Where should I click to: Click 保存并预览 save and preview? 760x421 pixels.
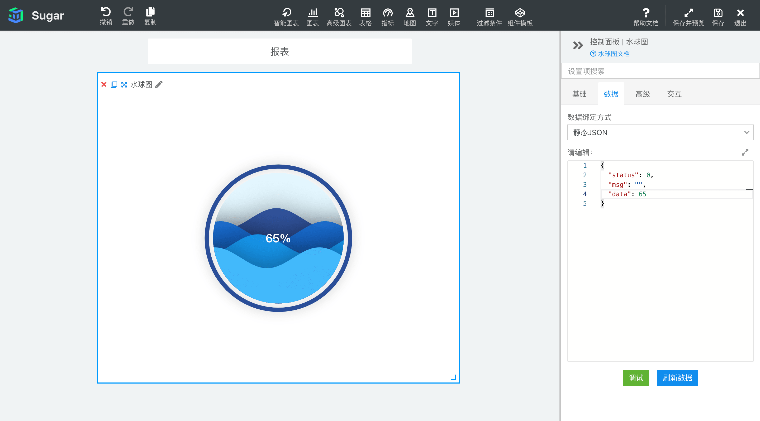[688, 17]
